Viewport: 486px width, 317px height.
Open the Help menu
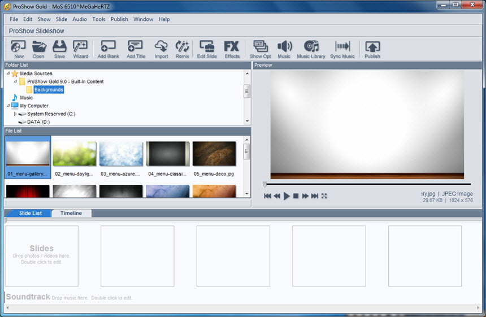point(164,19)
